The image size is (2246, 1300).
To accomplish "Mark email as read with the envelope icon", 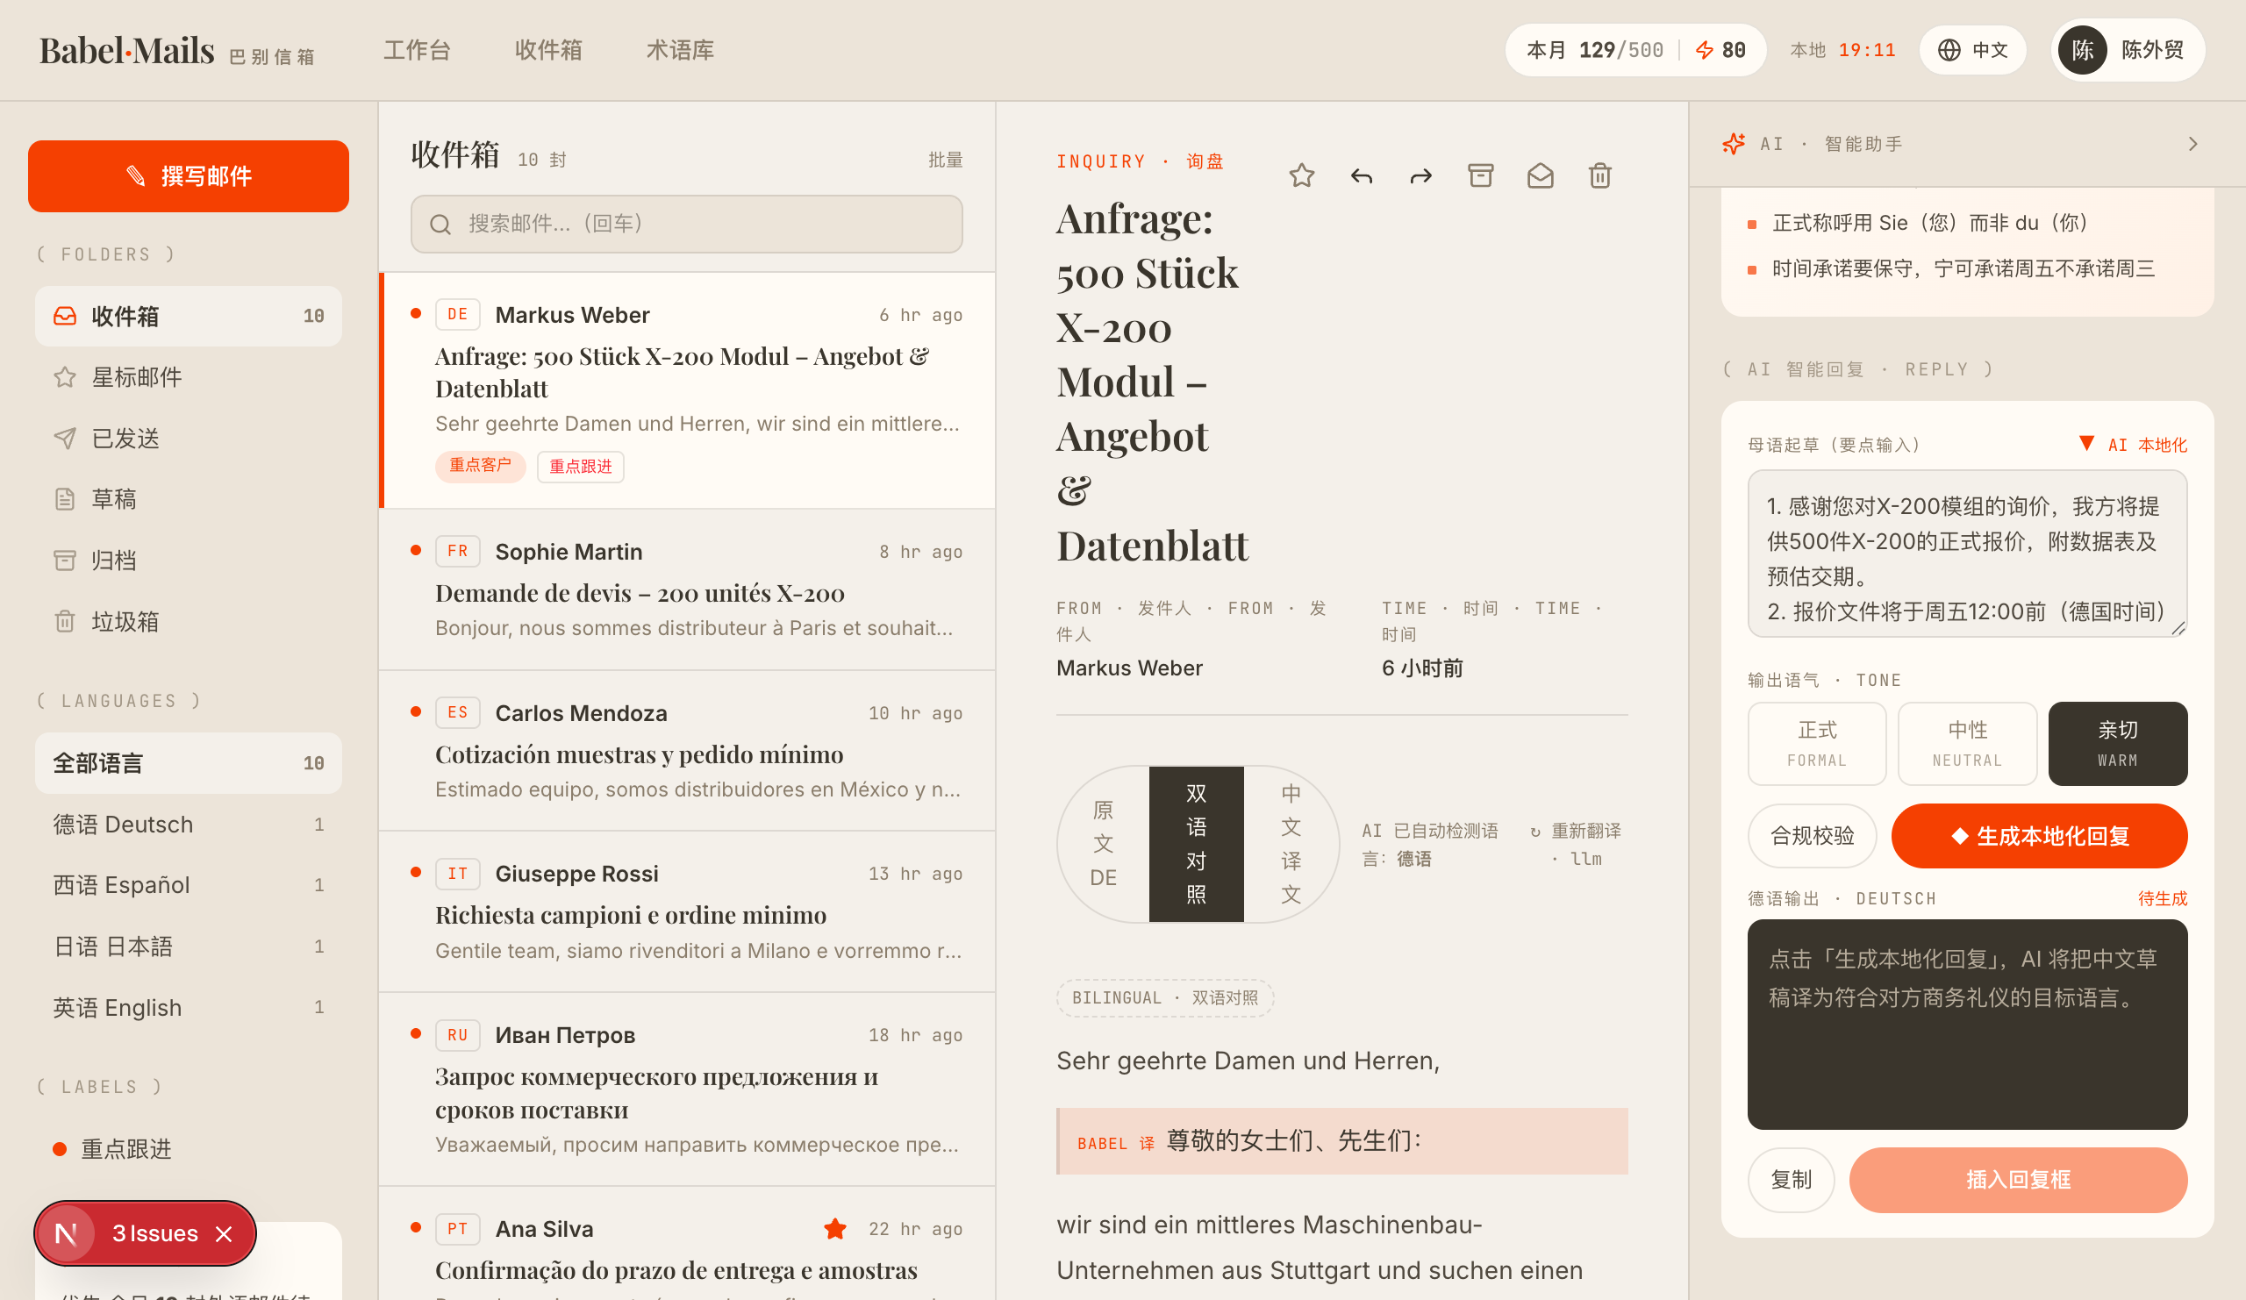I will [1540, 175].
